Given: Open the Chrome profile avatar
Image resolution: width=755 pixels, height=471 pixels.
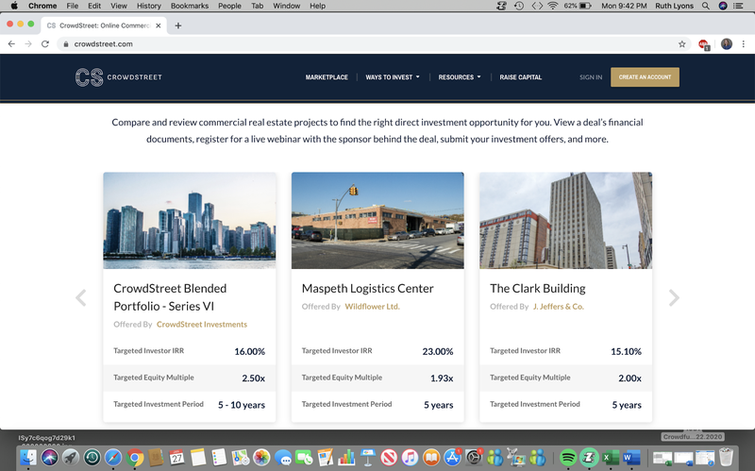Looking at the screenshot, I should pos(727,43).
